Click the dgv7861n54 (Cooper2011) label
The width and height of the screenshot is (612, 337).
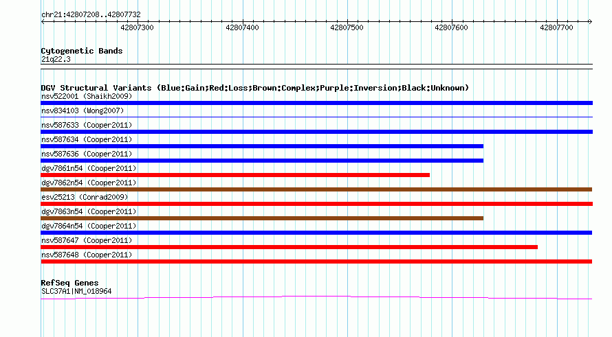pos(89,168)
